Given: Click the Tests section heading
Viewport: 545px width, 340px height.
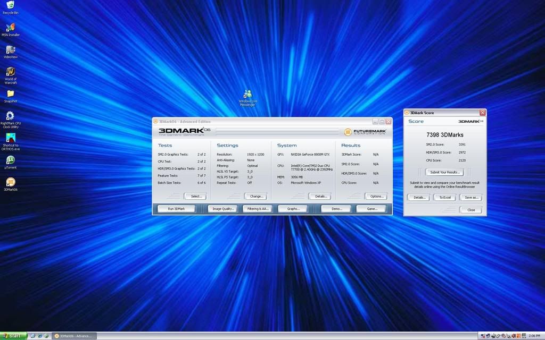Looking at the screenshot, I should [165, 146].
